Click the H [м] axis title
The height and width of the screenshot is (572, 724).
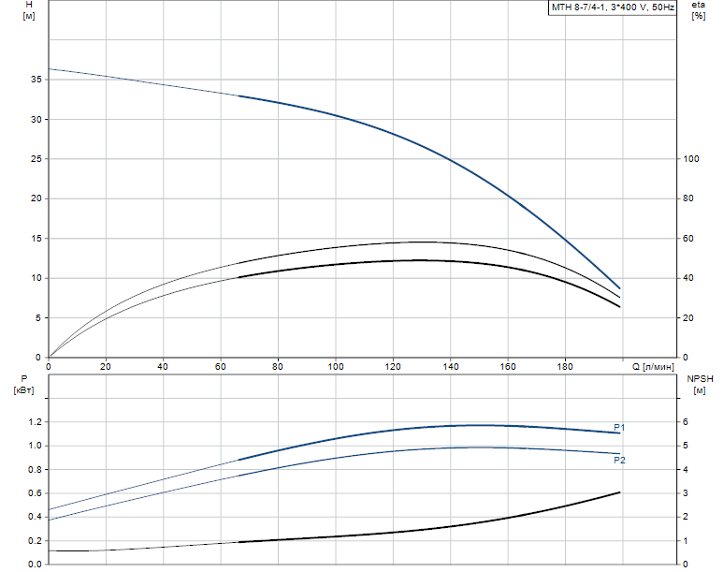tap(29, 10)
